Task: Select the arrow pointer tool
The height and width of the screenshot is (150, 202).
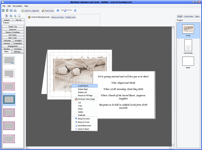Action: [7, 16]
